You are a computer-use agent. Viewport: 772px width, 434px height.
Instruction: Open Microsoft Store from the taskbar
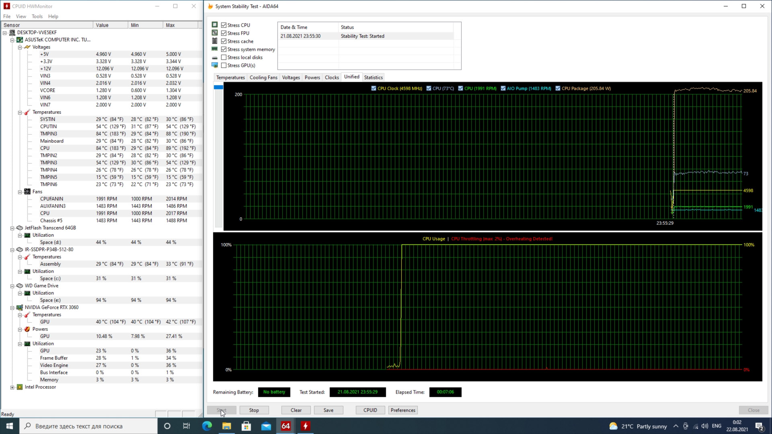tap(246, 426)
